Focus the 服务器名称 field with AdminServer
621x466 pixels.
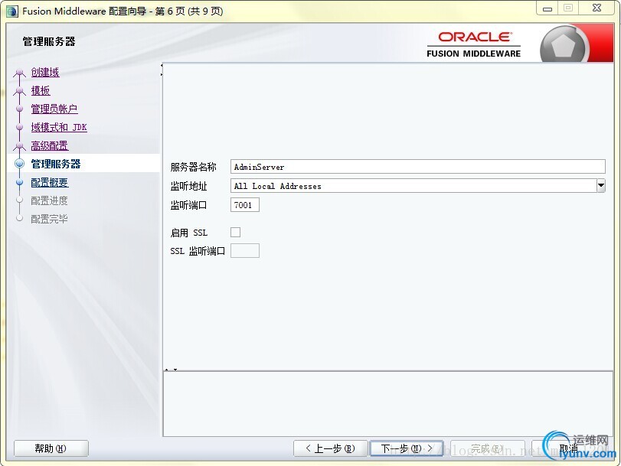coord(418,167)
